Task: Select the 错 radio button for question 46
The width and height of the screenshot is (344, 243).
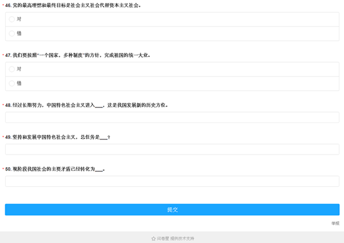Action: tap(12, 33)
